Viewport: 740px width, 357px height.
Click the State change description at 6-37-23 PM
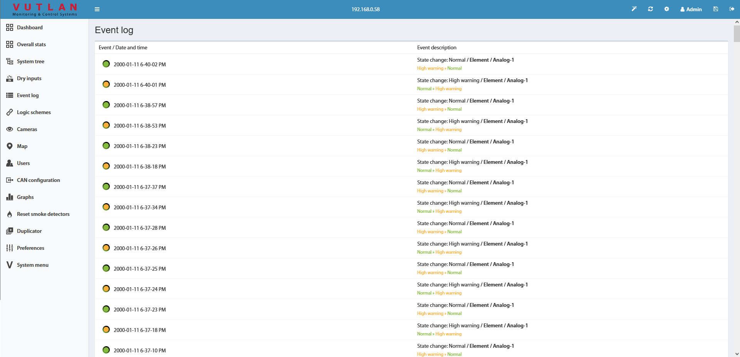[466, 305]
